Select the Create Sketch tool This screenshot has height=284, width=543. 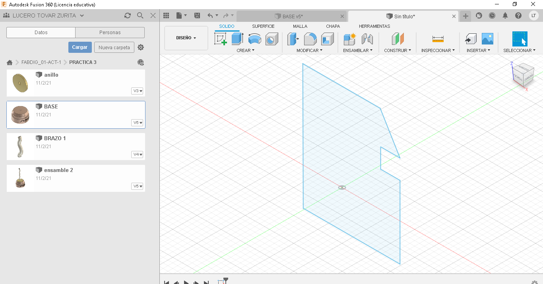pyautogui.click(x=221, y=39)
